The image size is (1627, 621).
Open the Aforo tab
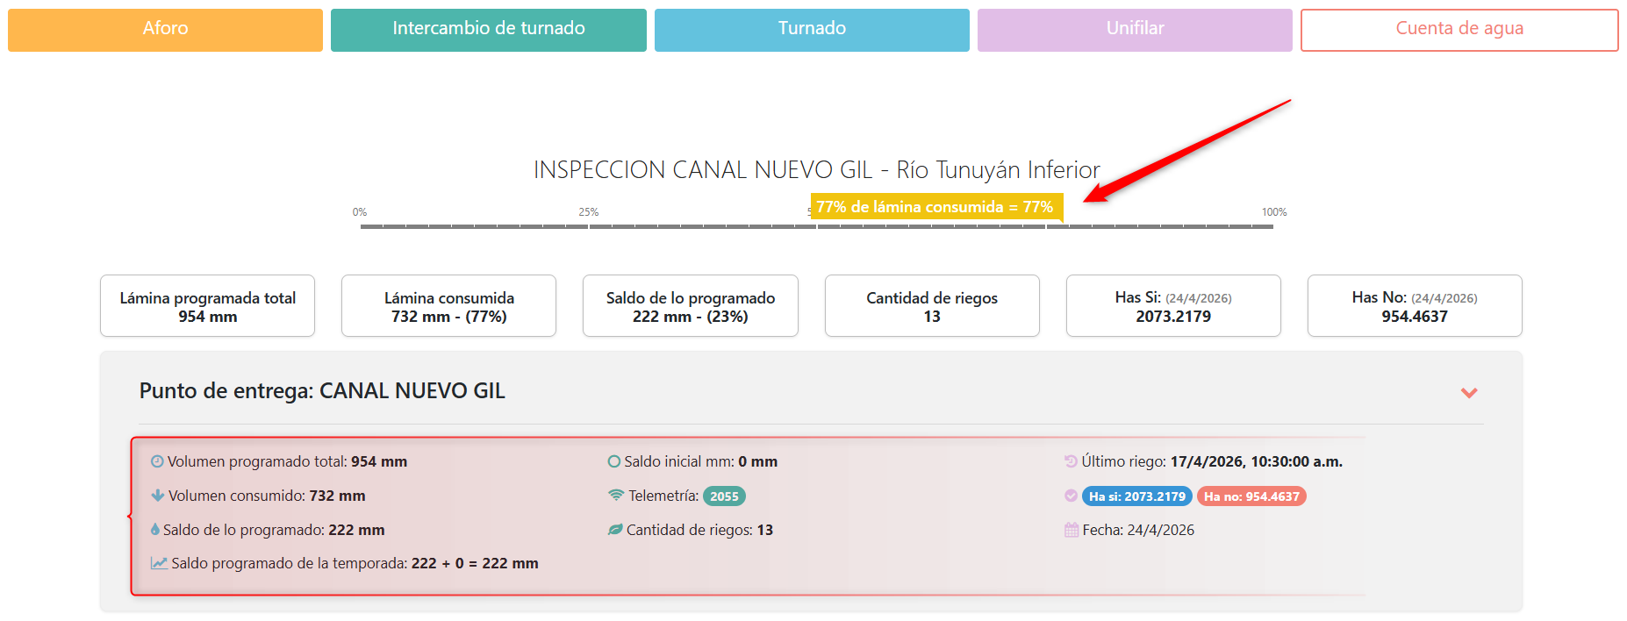pyautogui.click(x=165, y=30)
